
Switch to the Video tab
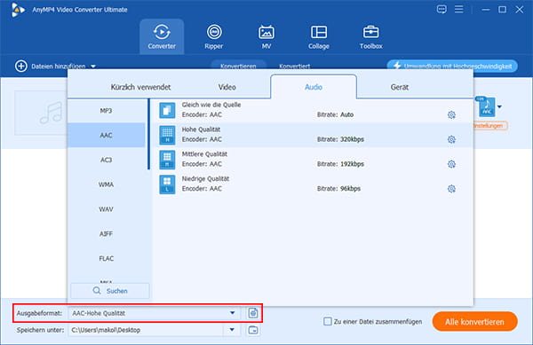click(x=227, y=87)
